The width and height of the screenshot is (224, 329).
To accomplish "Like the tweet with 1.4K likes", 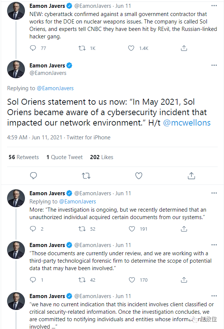I will pos(131,48).
